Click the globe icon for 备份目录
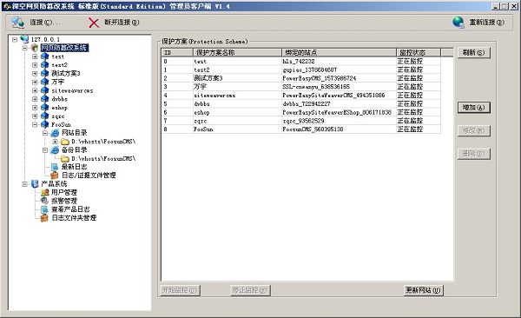This screenshot has height=318, width=521. click(55, 150)
